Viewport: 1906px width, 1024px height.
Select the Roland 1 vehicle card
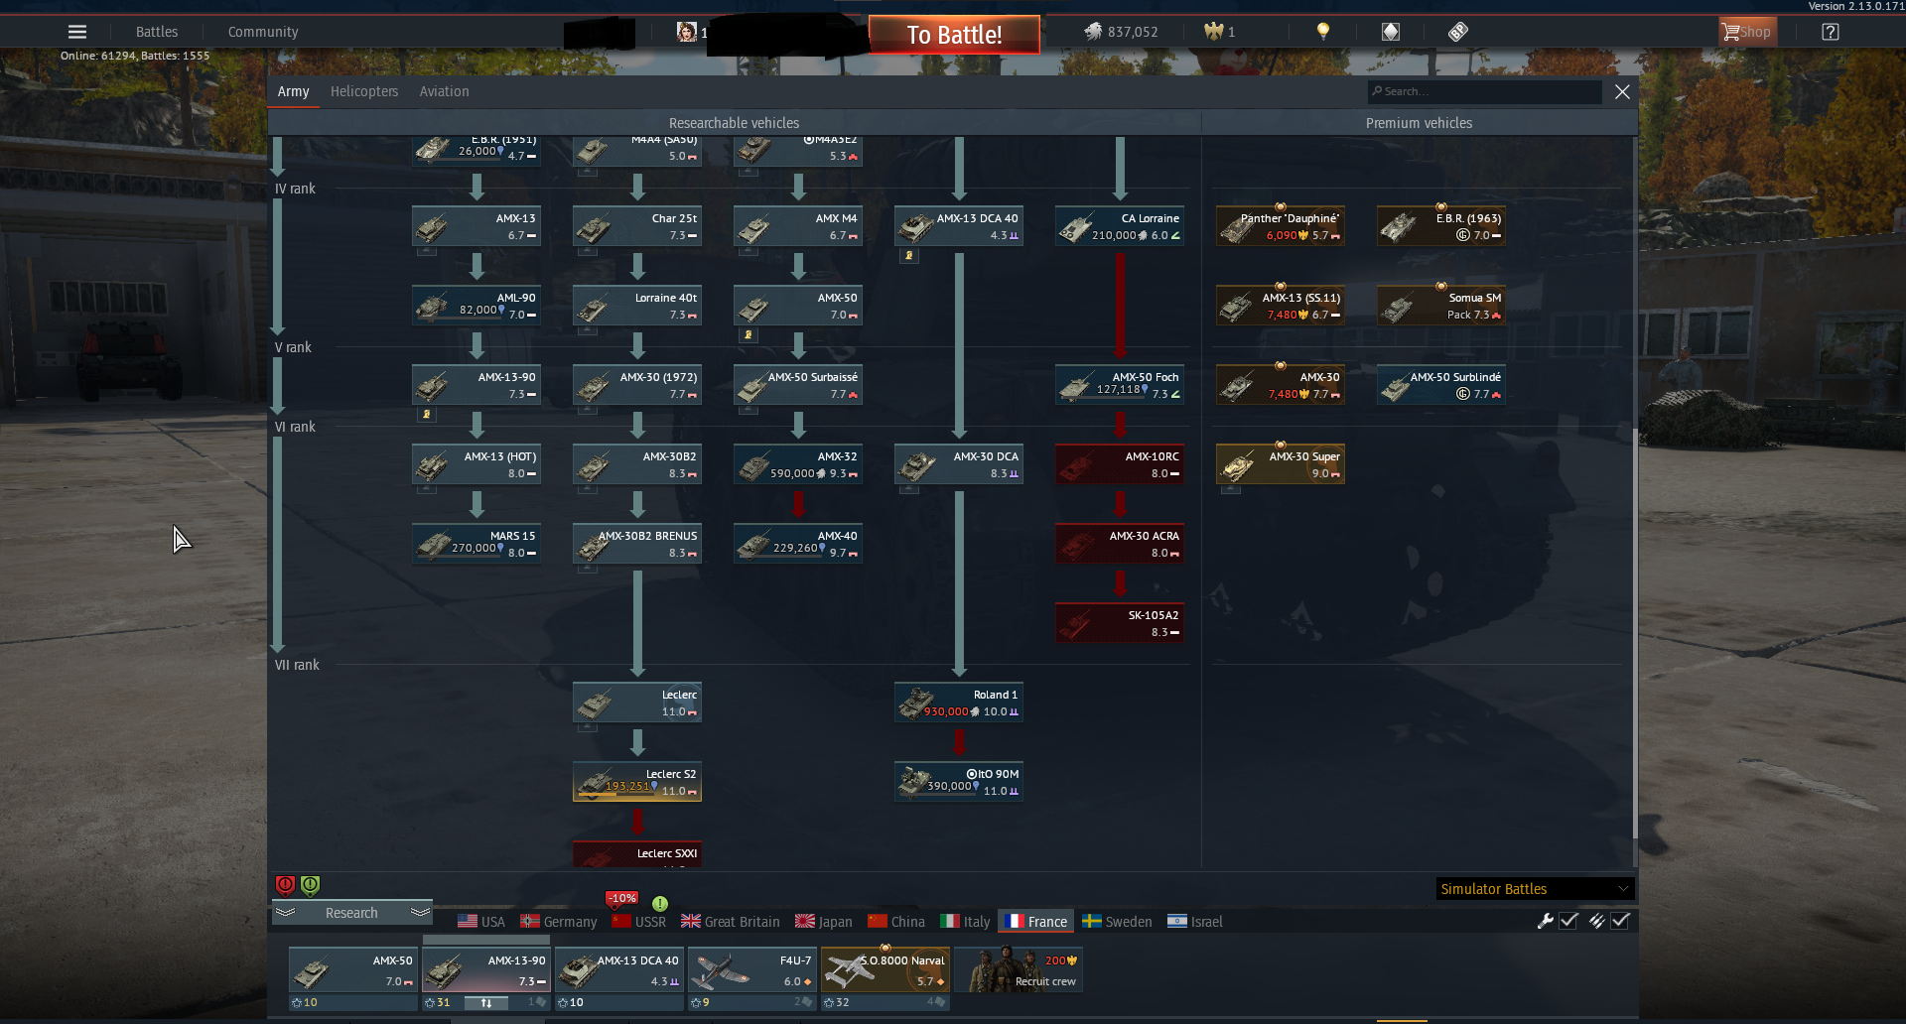point(959,703)
